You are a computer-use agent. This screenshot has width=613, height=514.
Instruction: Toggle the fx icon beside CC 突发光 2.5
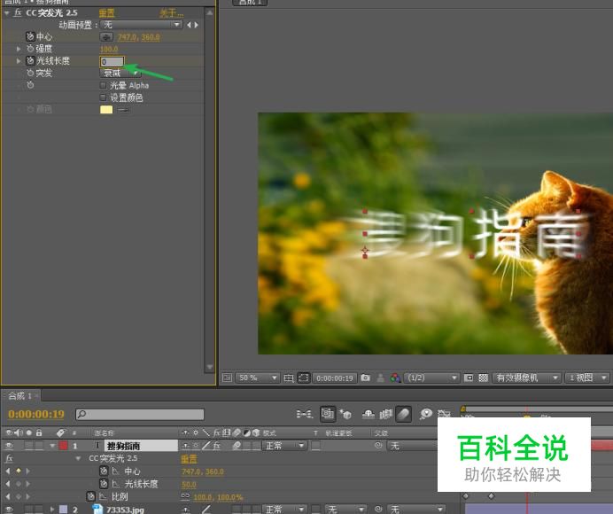(x=18, y=13)
